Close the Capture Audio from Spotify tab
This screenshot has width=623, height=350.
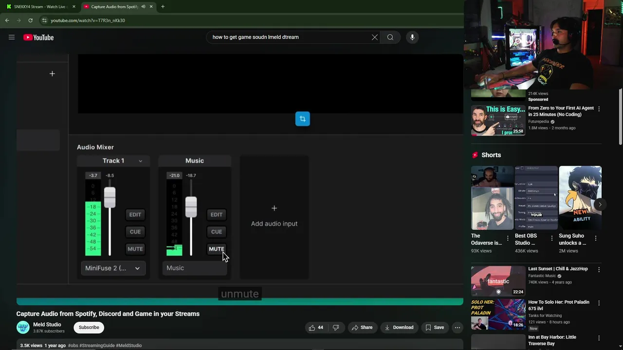point(151,7)
